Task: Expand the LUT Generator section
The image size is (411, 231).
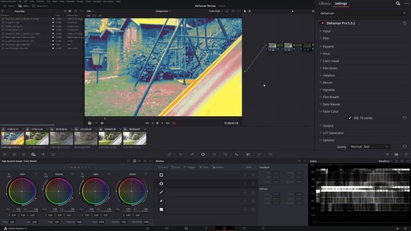Action: 333,133
